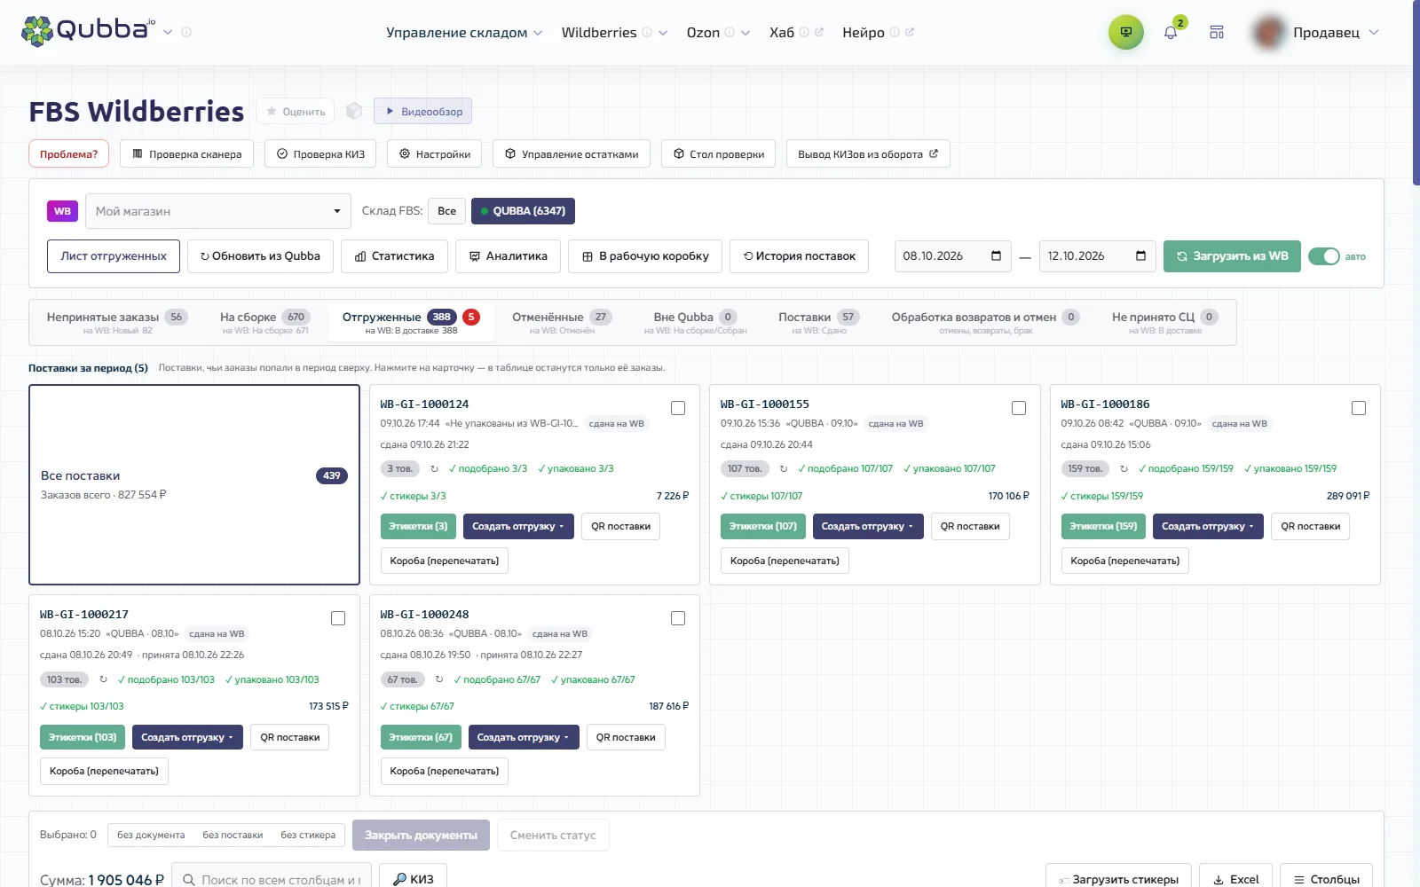Viewport: 1420px width, 887px height.
Task: Expand Управление складом menu
Action: 464,33
